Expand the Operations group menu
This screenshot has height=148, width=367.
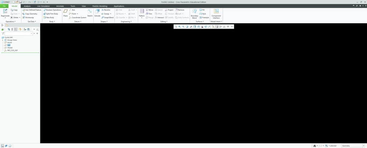click(11, 22)
